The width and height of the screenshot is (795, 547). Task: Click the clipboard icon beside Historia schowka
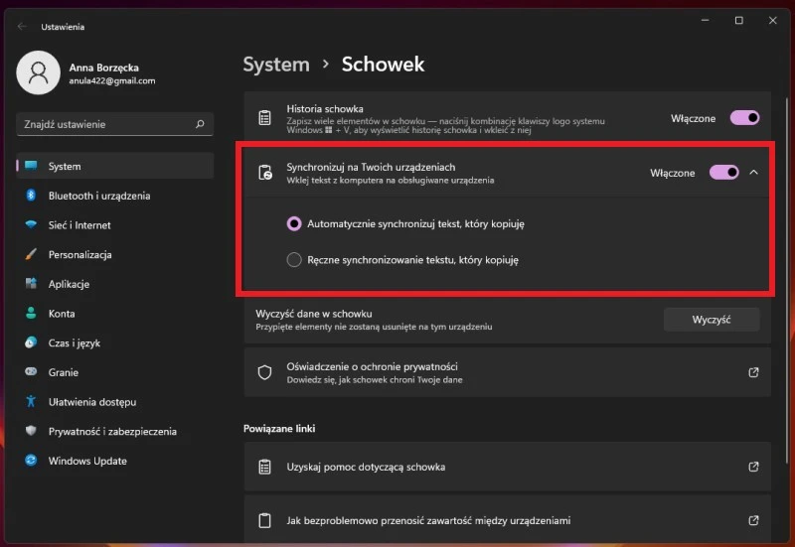point(264,117)
